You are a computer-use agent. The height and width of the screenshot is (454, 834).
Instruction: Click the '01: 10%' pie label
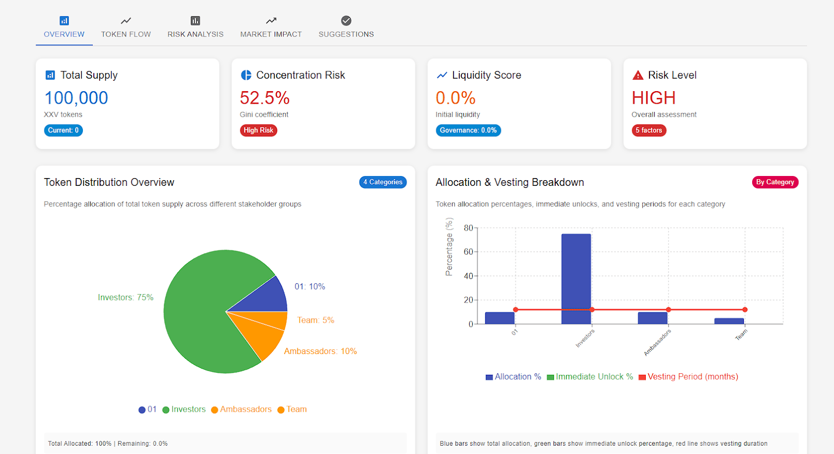point(310,286)
